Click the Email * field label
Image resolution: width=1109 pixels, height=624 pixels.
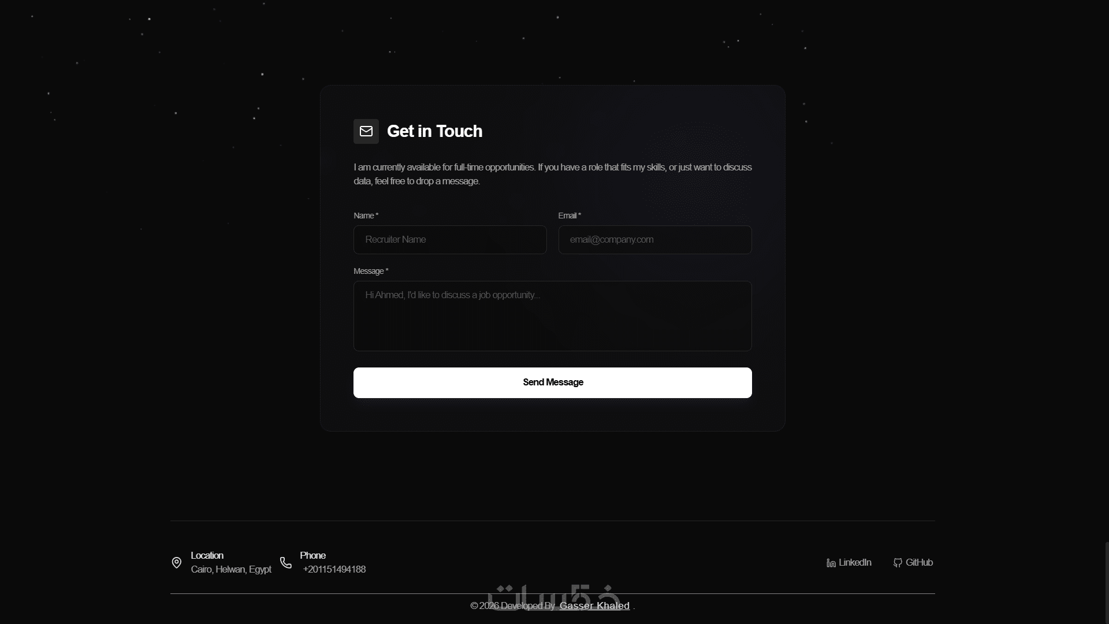coord(570,216)
